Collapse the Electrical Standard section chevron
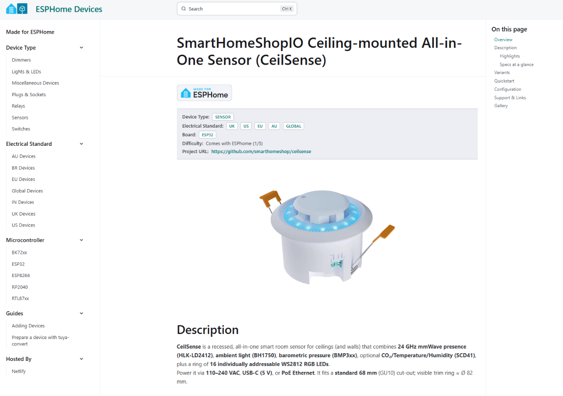Image resolution: width=563 pixels, height=396 pixels. tap(82, 144)
